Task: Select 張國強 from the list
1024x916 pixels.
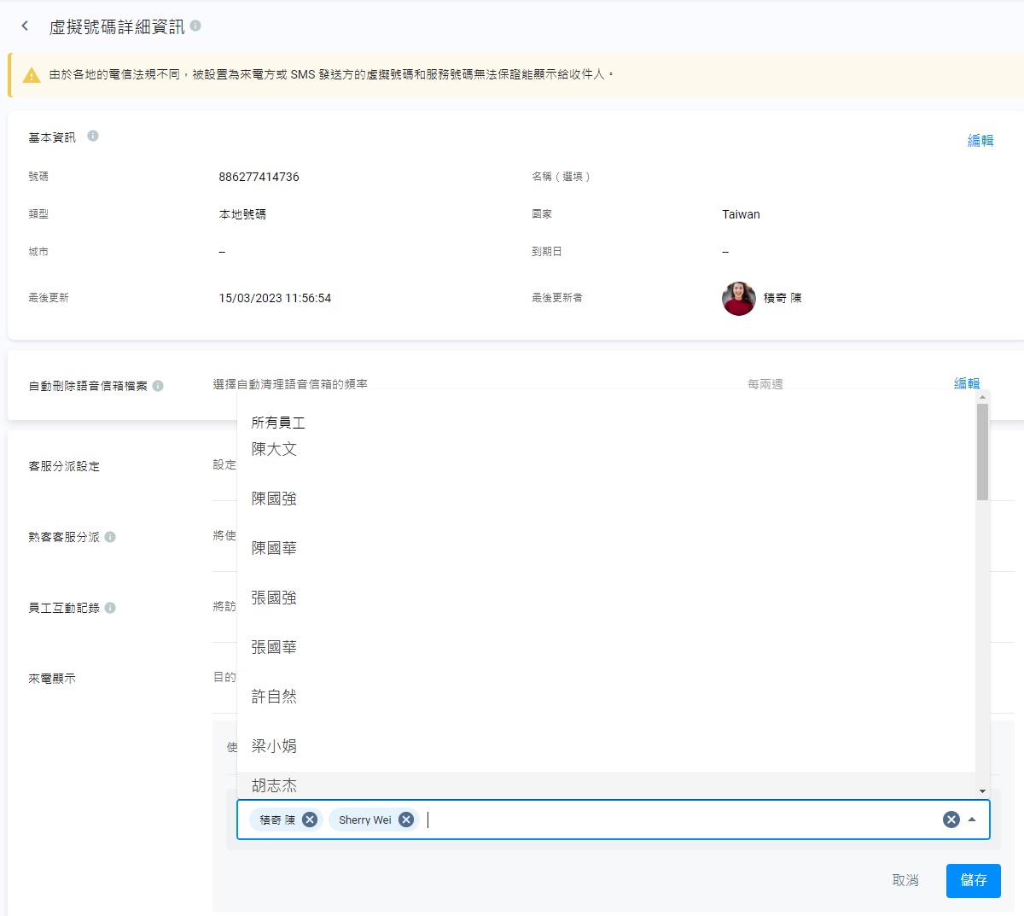Action: [274, 598]
